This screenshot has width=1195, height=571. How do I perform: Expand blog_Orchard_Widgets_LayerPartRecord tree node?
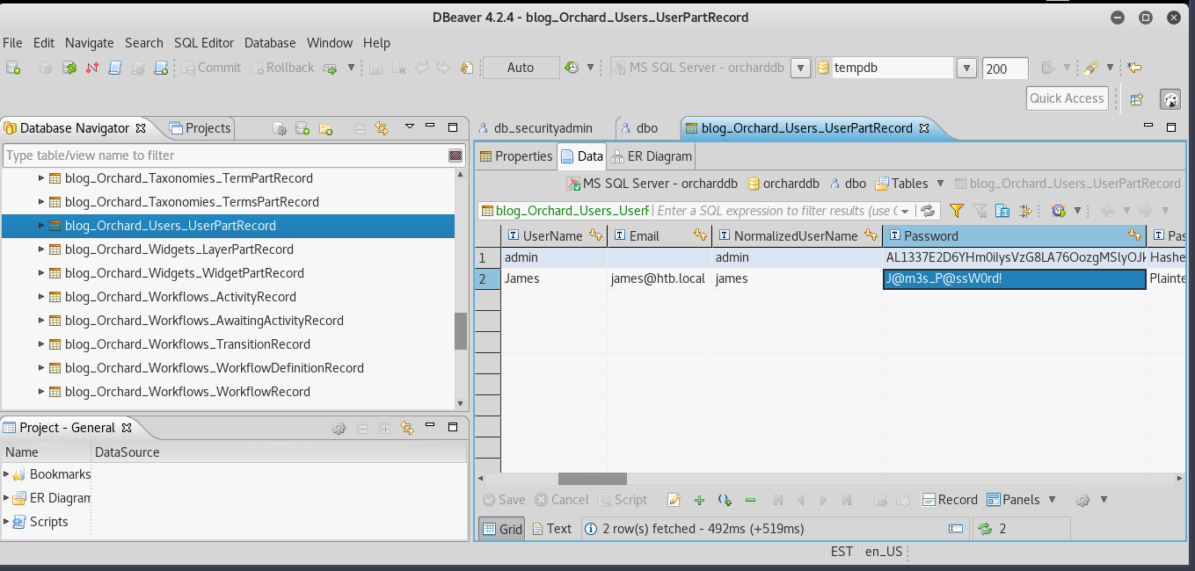40,249
